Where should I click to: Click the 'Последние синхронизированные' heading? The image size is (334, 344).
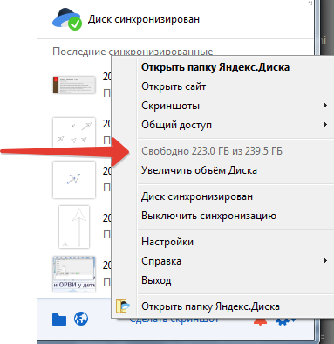pyautogui.click(x=133, y=52)
